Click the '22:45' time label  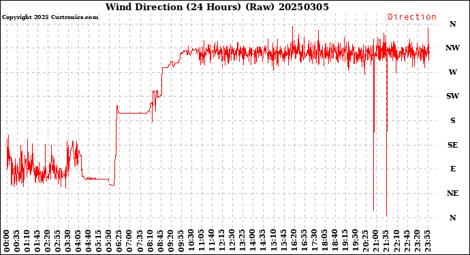coord(407,241)
